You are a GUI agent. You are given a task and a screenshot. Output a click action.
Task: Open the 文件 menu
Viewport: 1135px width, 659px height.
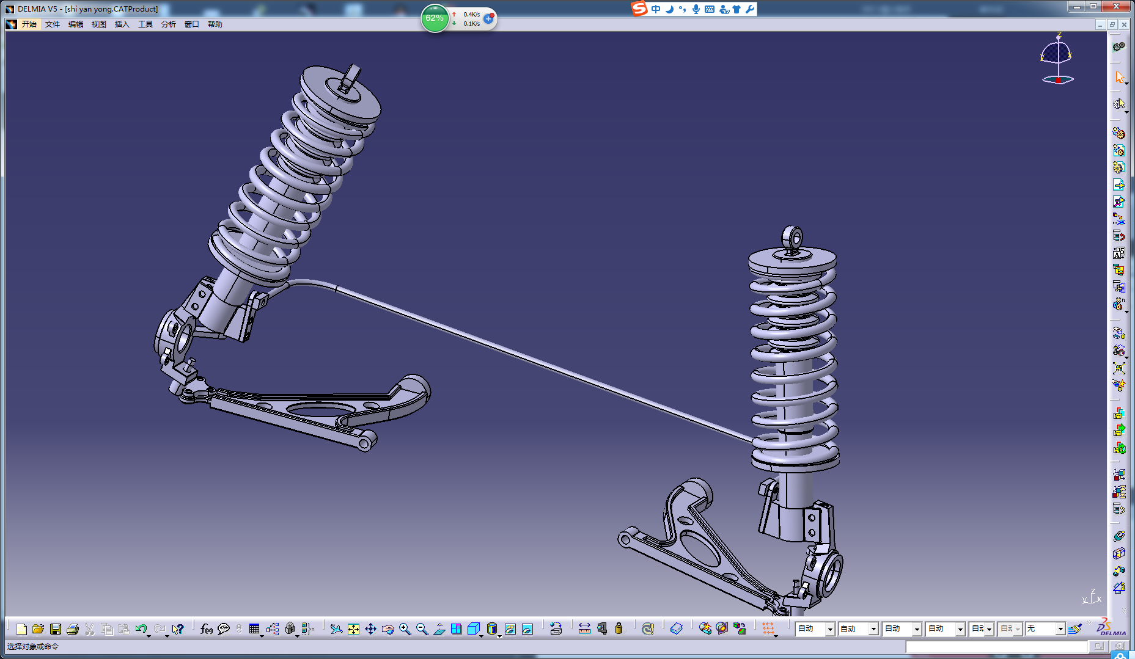click(x=53, y=24)
